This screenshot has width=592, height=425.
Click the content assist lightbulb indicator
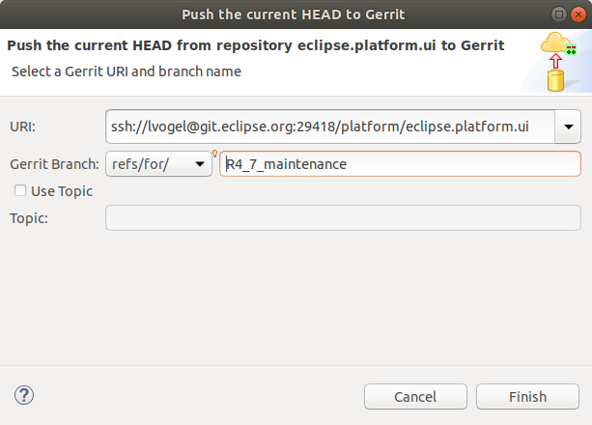tap(214, 154)
